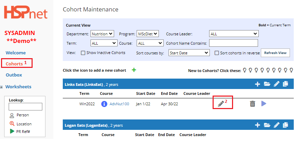Click the copy icon in the Logan Eats header
This screenshot has height=143, width=300.
(285, 125)
